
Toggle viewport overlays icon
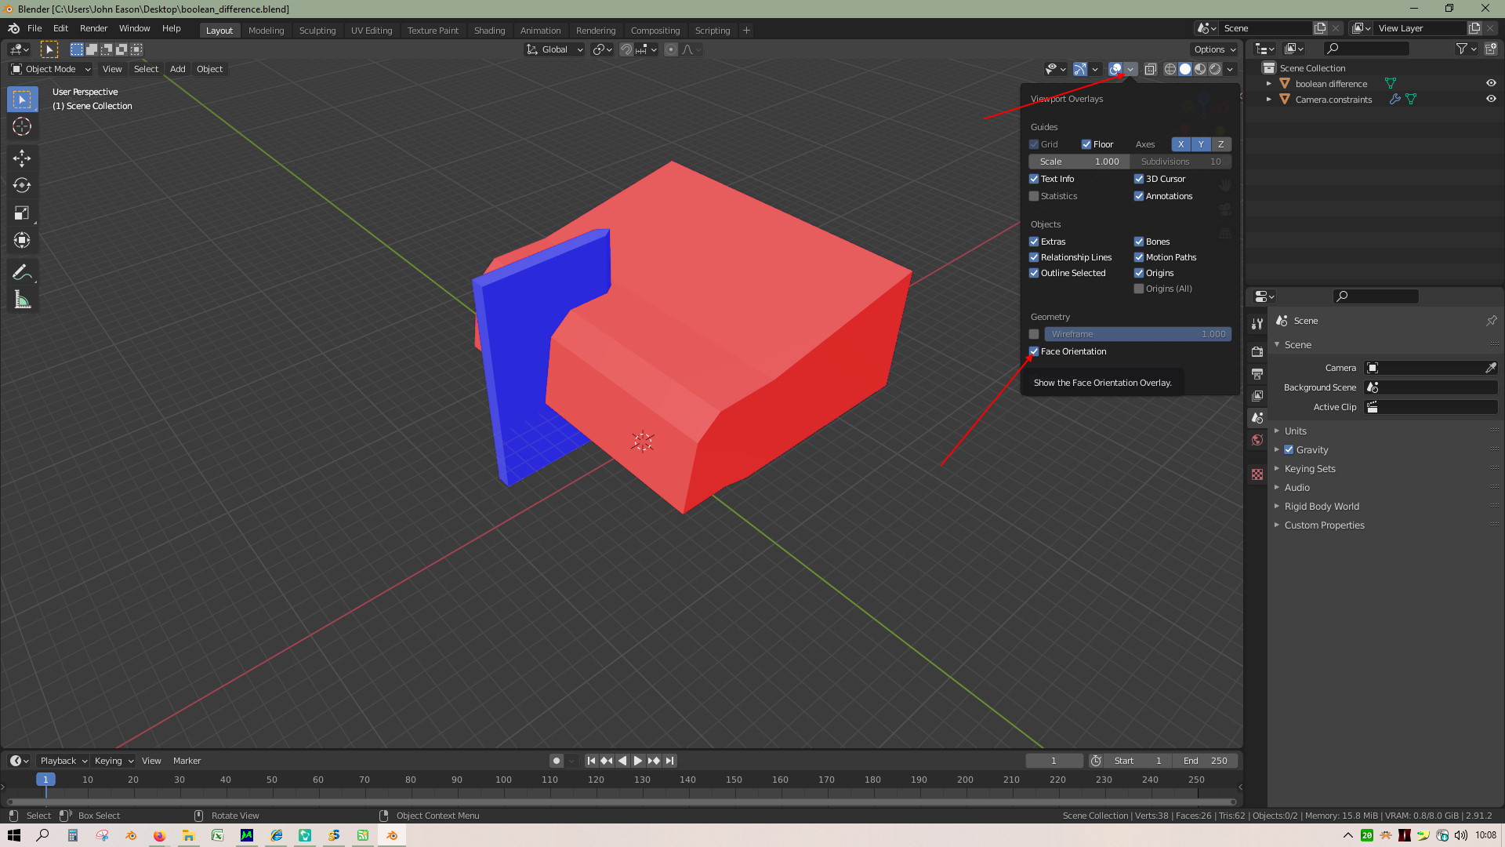tap(1115, 69)
